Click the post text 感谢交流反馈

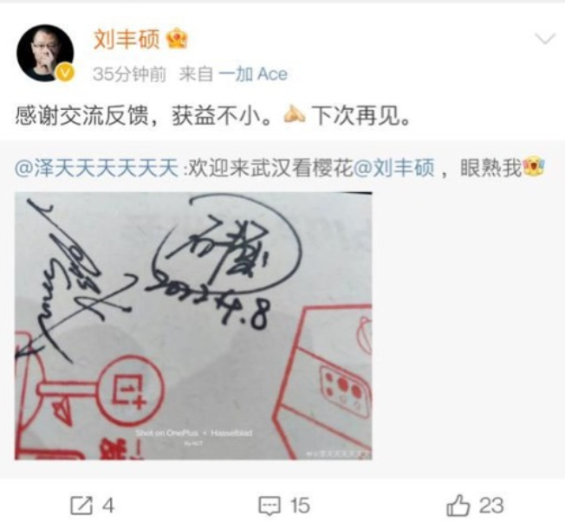(81, 116)
